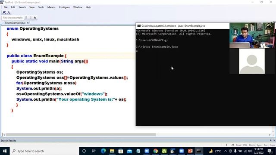Screen dimensions: 276x155
Task: Click the find next (down arrow) icon
Action: (x=26, y=18)
